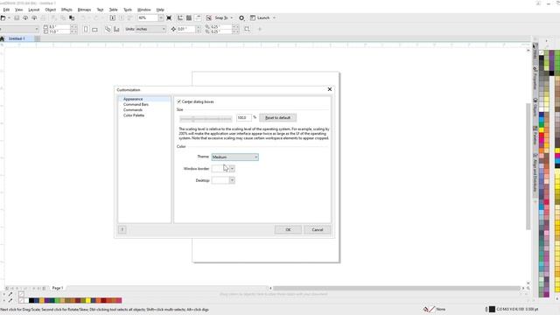Click the cloud download icon next to upload
Viewport: 560px width, 315px height.
(34, 17)
